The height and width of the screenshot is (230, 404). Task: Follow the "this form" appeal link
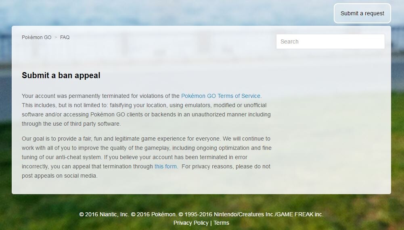(165, 166)
